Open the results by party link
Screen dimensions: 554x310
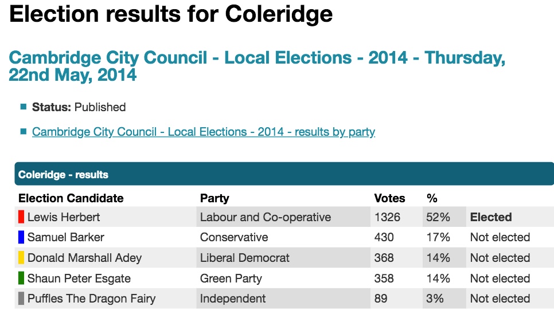[x=203, y=132]
